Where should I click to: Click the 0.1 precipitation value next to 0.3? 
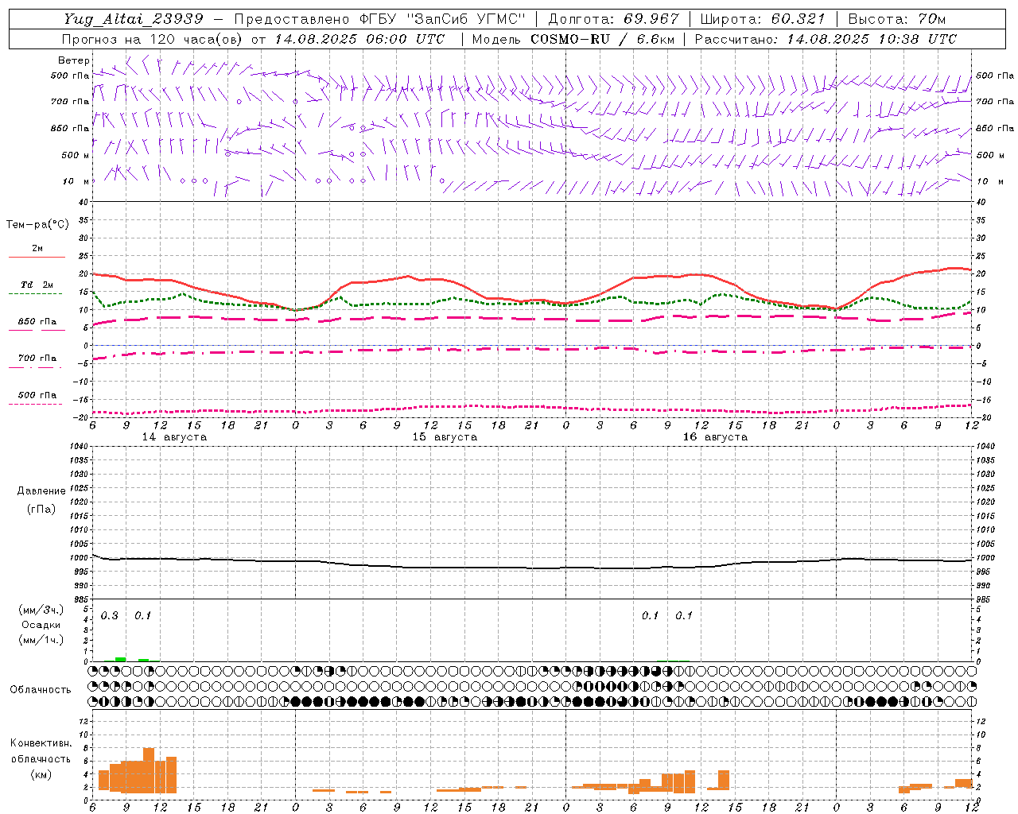pyautogui.click(x=143, y=616)
